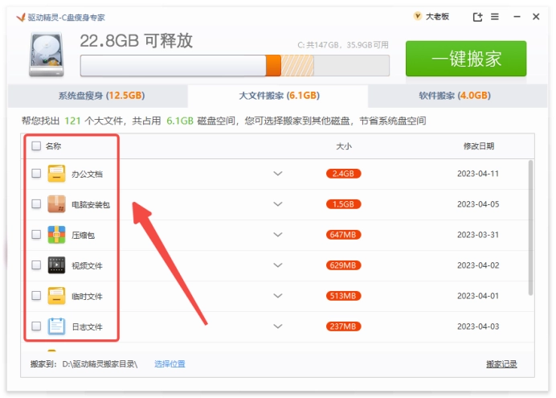
Task: Click the 临时文件 folder icon
Action: (x=56, y=296)
